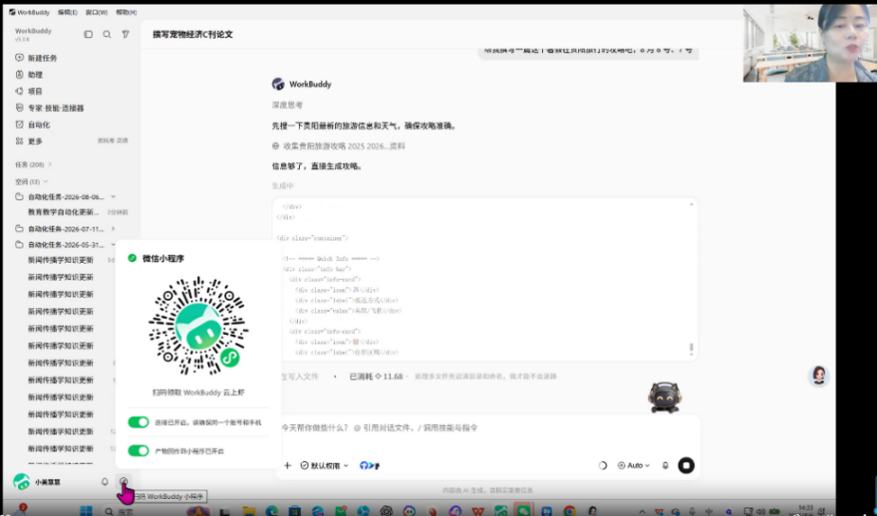Open 收集贵阳旅游攻略 2025 2026 资料 link

344,146
